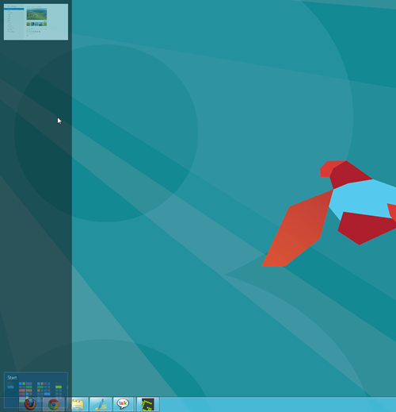Open Firefox from the taskbar

pos(30,404)
